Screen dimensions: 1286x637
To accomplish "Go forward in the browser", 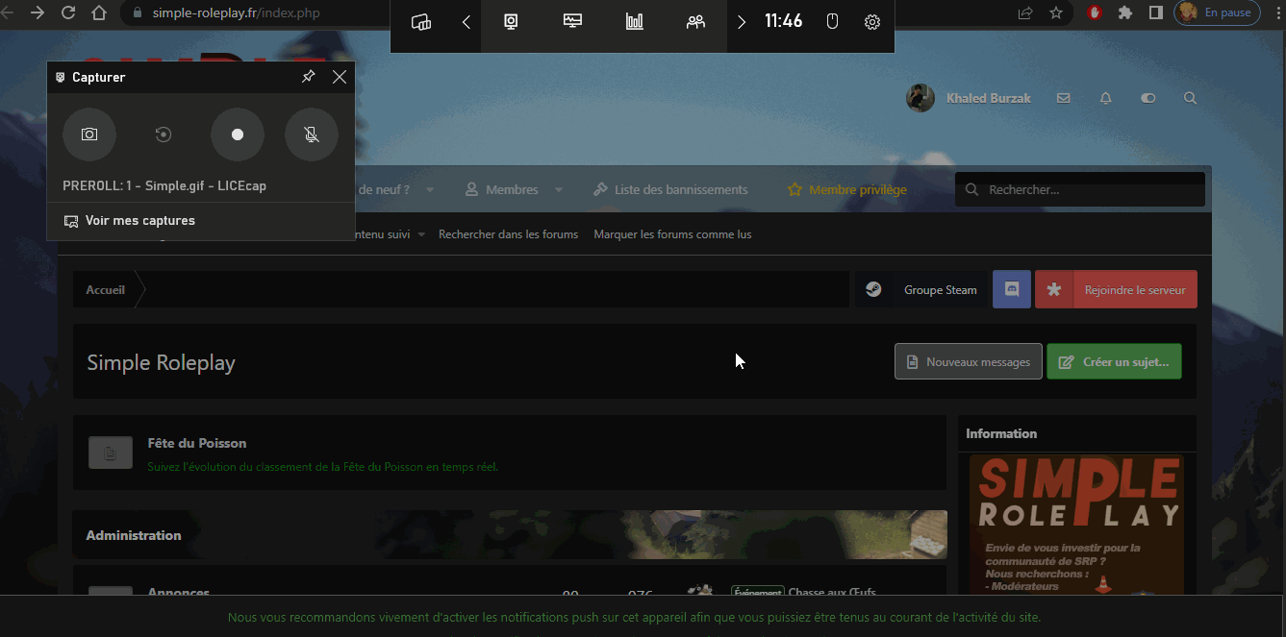I will pos(38,13).
